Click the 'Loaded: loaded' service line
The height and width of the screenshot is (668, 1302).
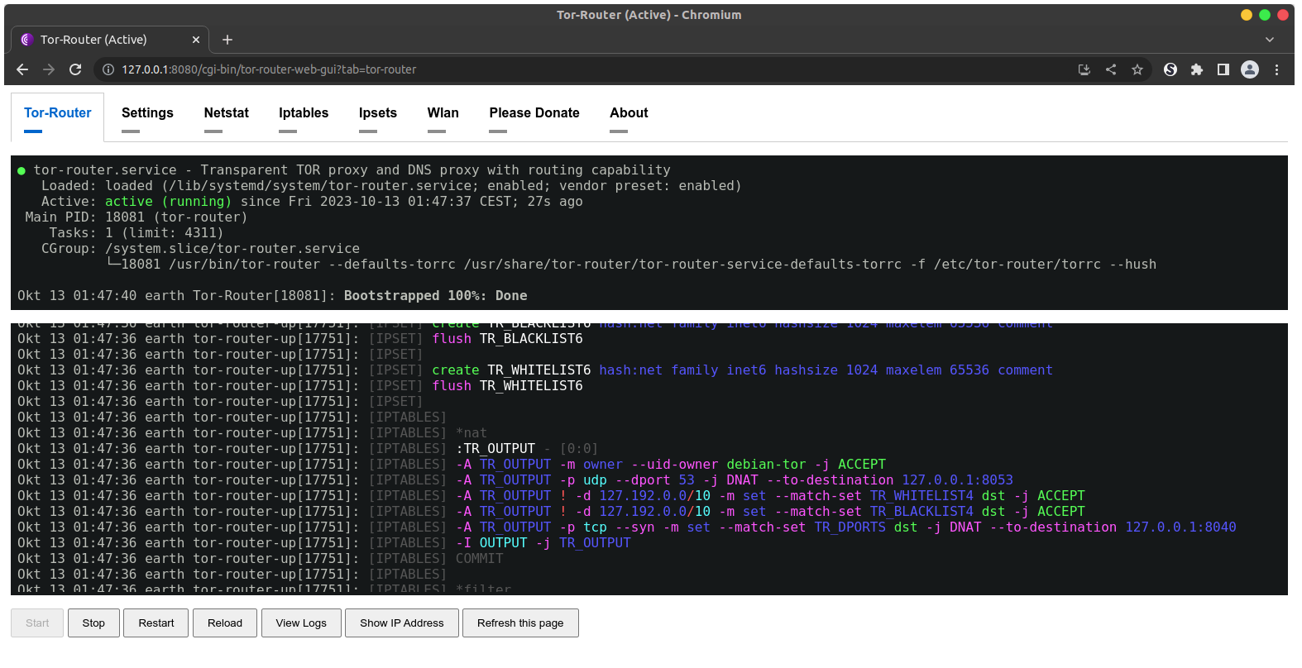point(391,186)
